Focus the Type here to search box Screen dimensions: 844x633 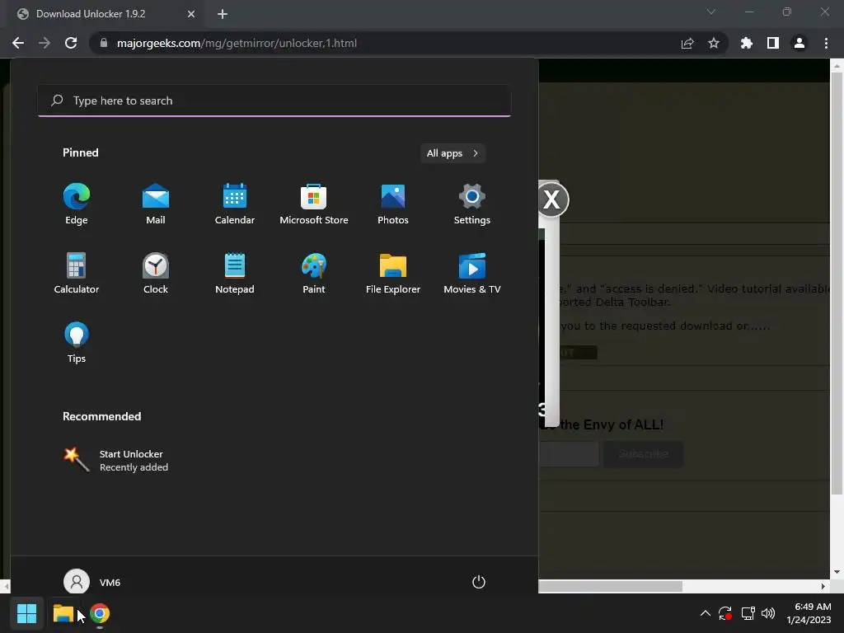click(274, 101)
